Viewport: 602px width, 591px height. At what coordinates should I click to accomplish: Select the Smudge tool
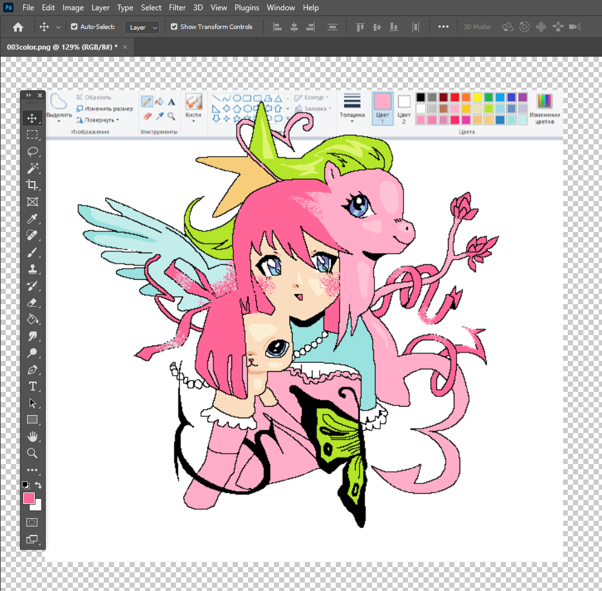coord(32,336)
